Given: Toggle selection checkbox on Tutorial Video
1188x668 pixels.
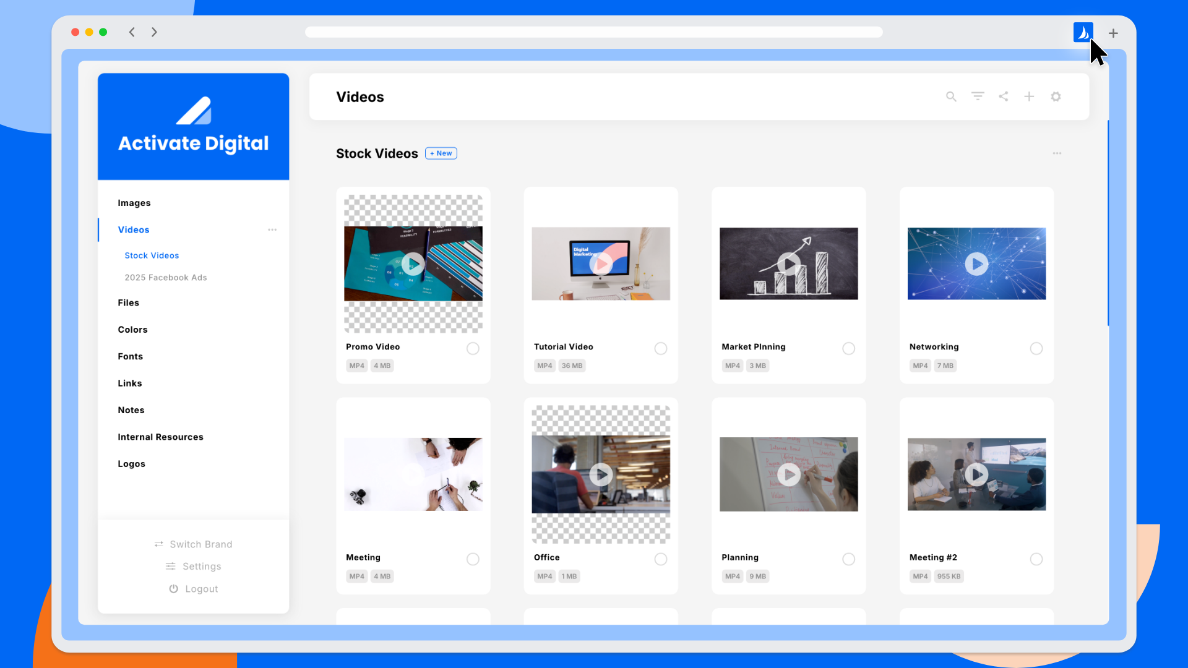Looking at the screenshot, I should [661, 348].
